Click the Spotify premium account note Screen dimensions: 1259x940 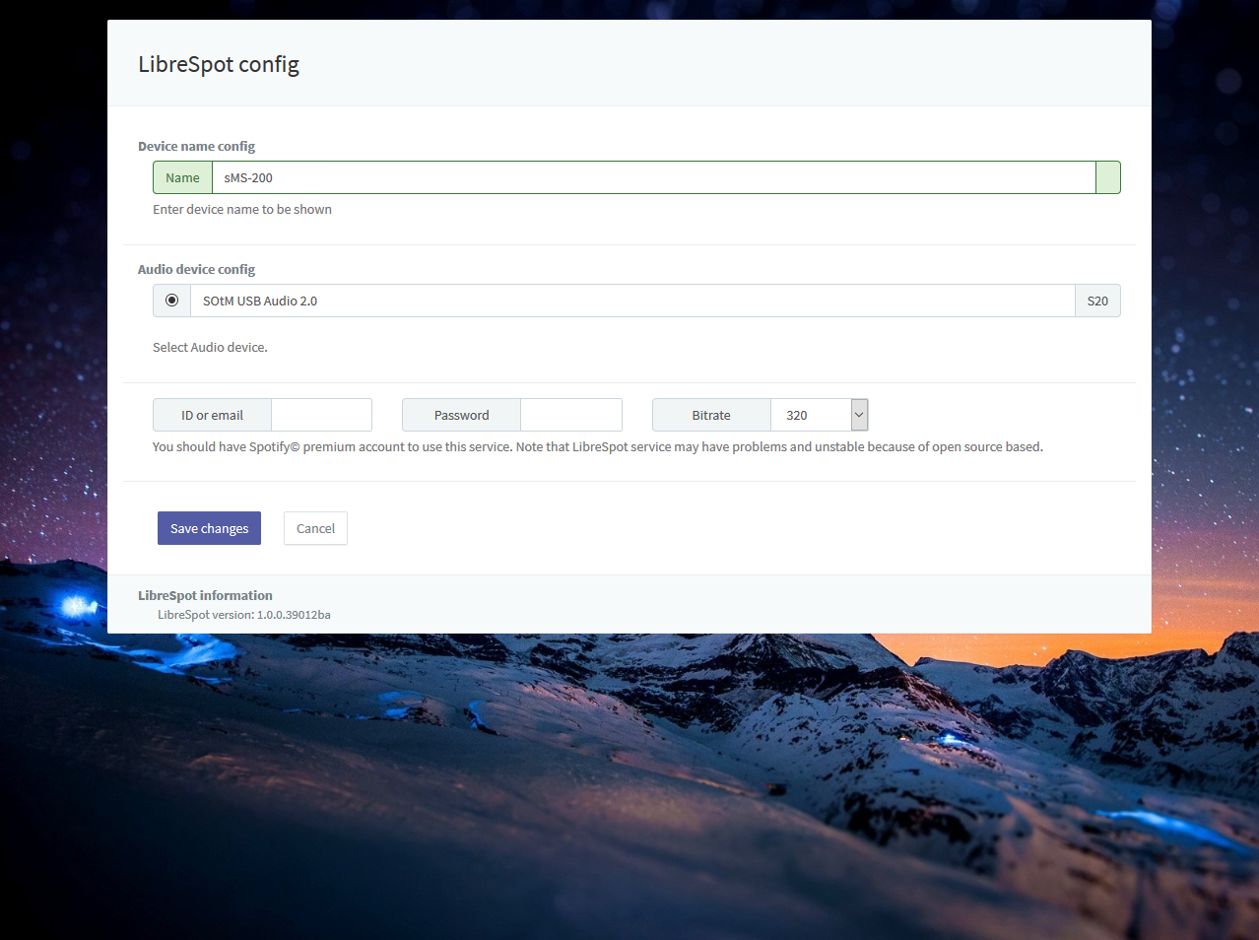(597, 446)
